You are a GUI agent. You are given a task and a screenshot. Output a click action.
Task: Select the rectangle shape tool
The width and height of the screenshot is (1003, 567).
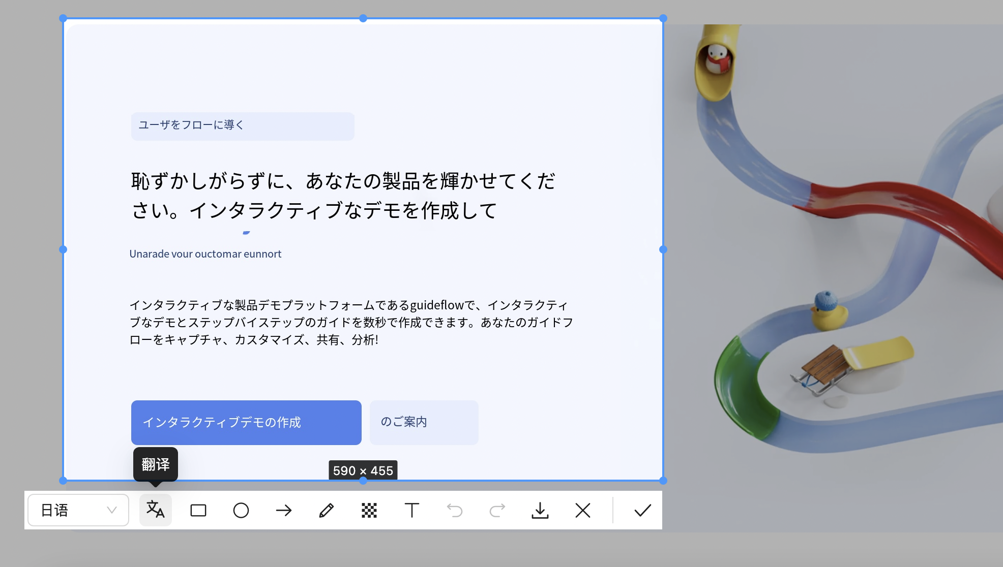(198, 510)
